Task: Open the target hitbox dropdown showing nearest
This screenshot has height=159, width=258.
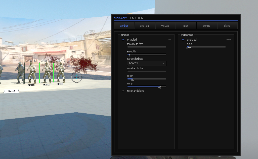Action: click(147, 63)
